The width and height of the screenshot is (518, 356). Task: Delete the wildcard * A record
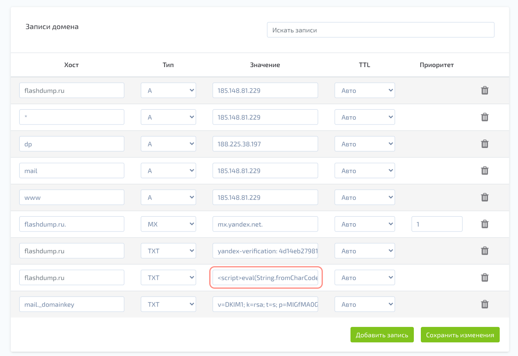pos(485,117)
